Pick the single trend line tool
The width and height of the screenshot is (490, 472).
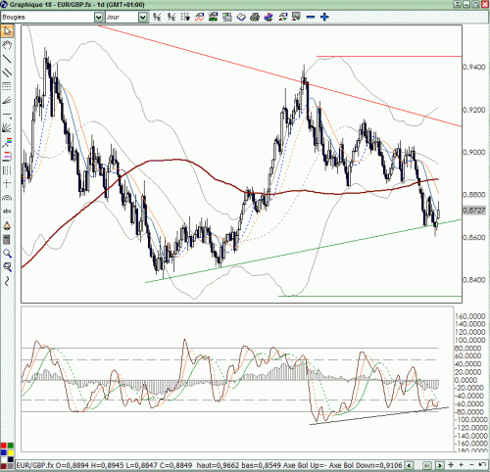coord(7,59)
